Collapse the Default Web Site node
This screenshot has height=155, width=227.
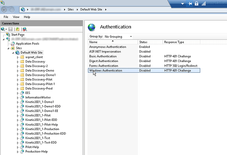tap(13, 53)
